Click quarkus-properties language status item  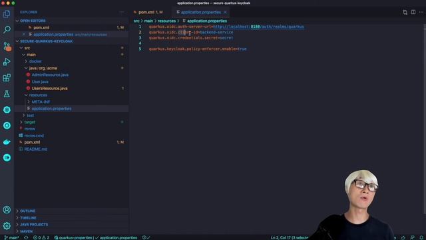73,237
